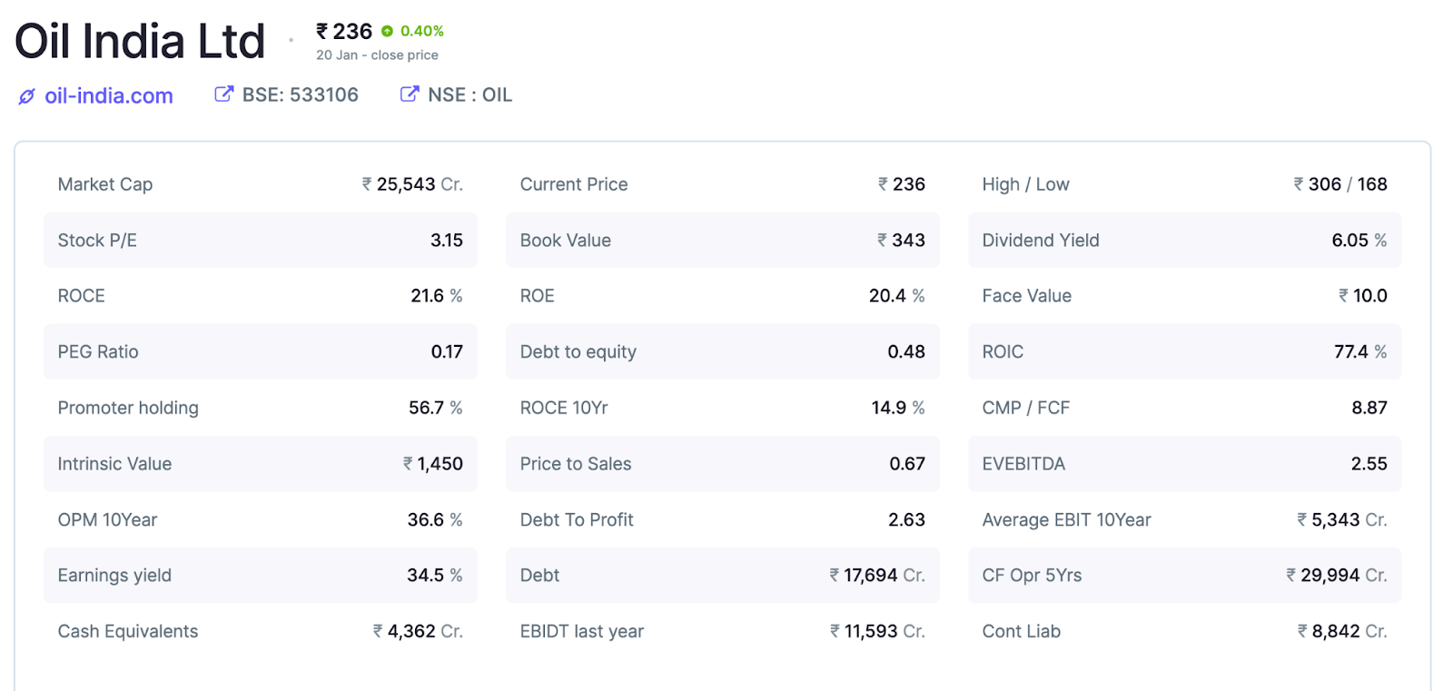Click the Promoter holding label
1453x691 pixels.
[128, 409]
